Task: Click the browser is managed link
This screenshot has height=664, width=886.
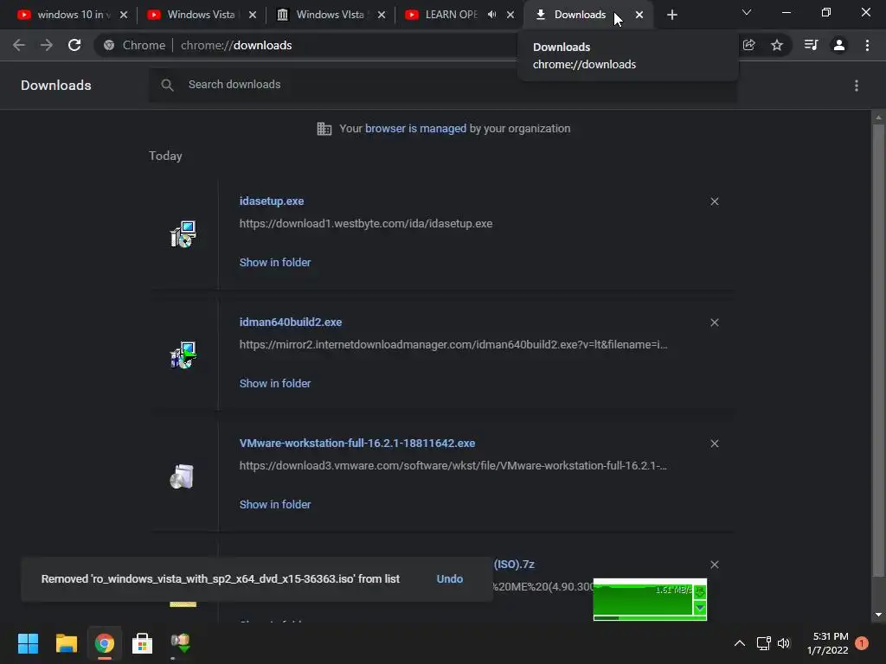Action: coord(415,128)
